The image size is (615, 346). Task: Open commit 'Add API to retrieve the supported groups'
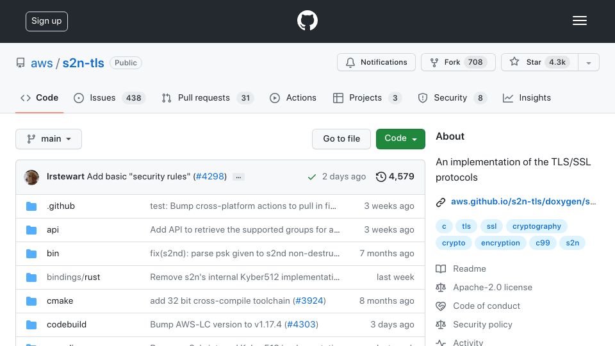pyautogui.click(x=245, y=230)
